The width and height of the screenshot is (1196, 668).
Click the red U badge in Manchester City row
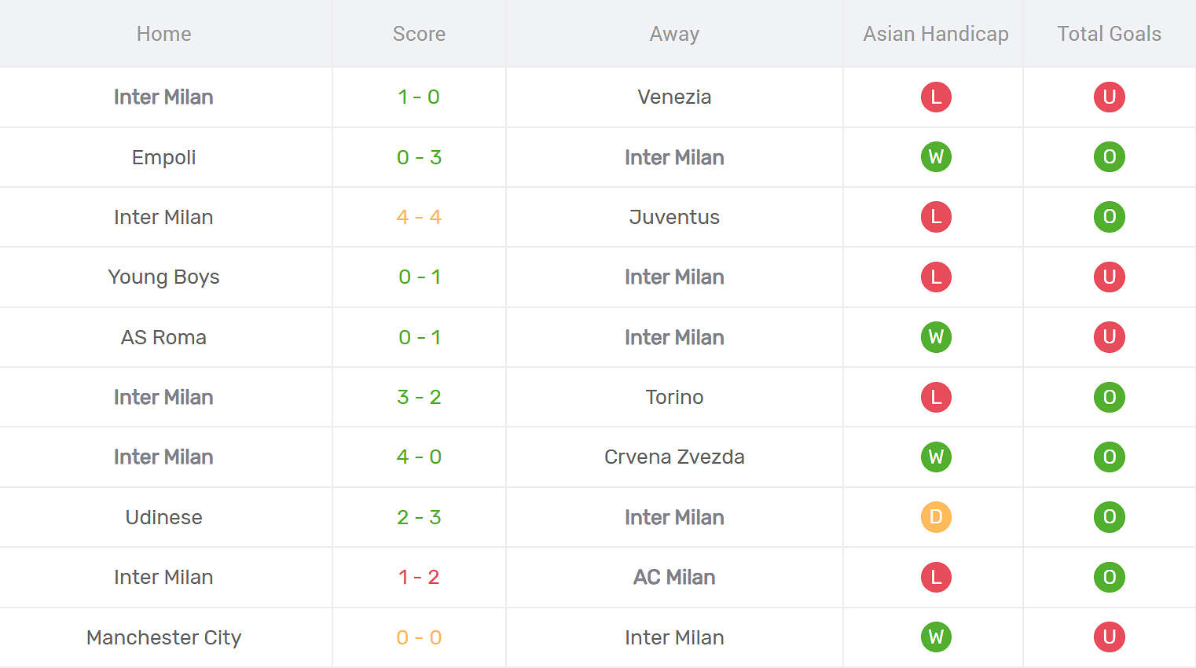pos(1109,637)
